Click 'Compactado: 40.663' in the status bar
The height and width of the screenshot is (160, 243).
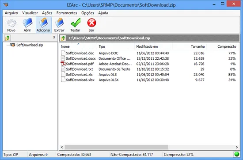(x=74, y=155)
